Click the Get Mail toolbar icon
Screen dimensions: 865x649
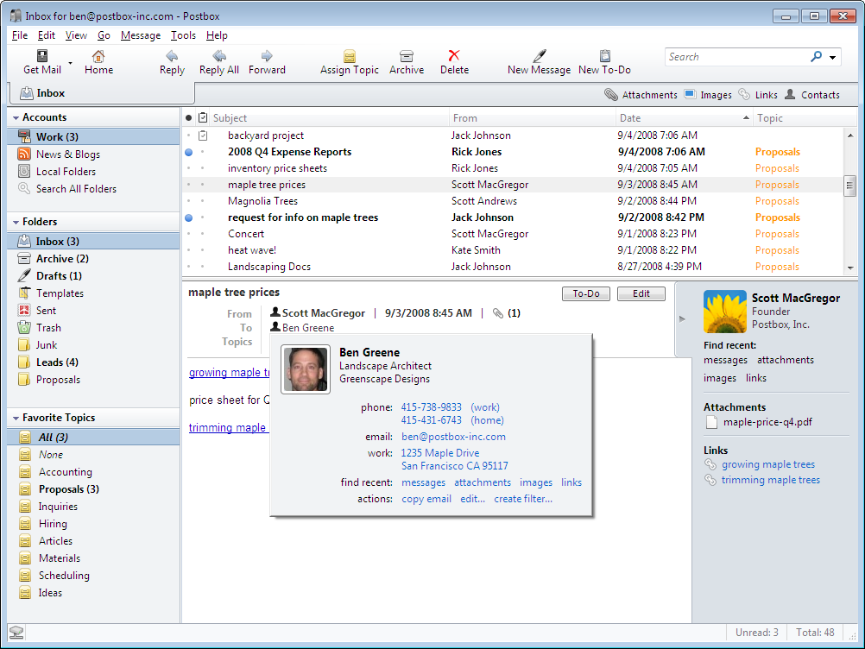pos(41,55)
